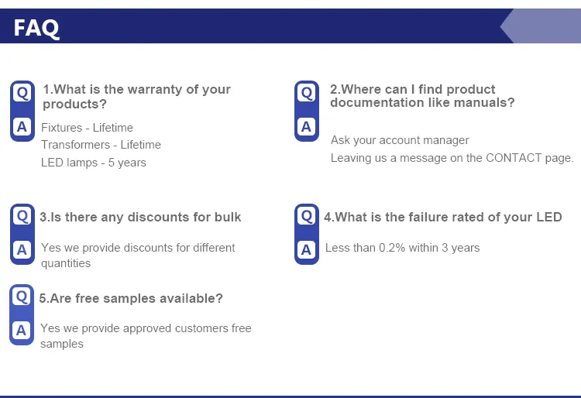
Task: Open the question about product warranty
Action: (x=136, y=97)
